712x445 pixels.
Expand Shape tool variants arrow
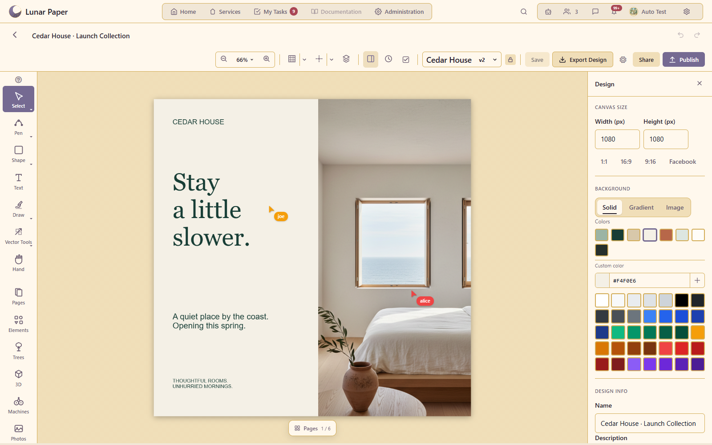[x=31, y=164]
